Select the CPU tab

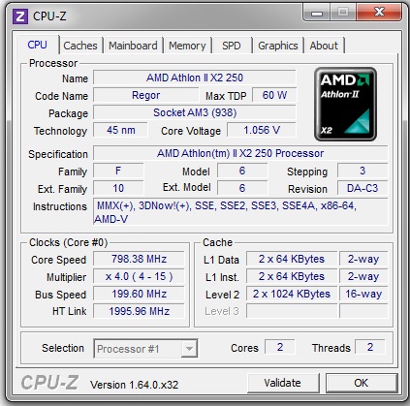[x=38, y=45]
